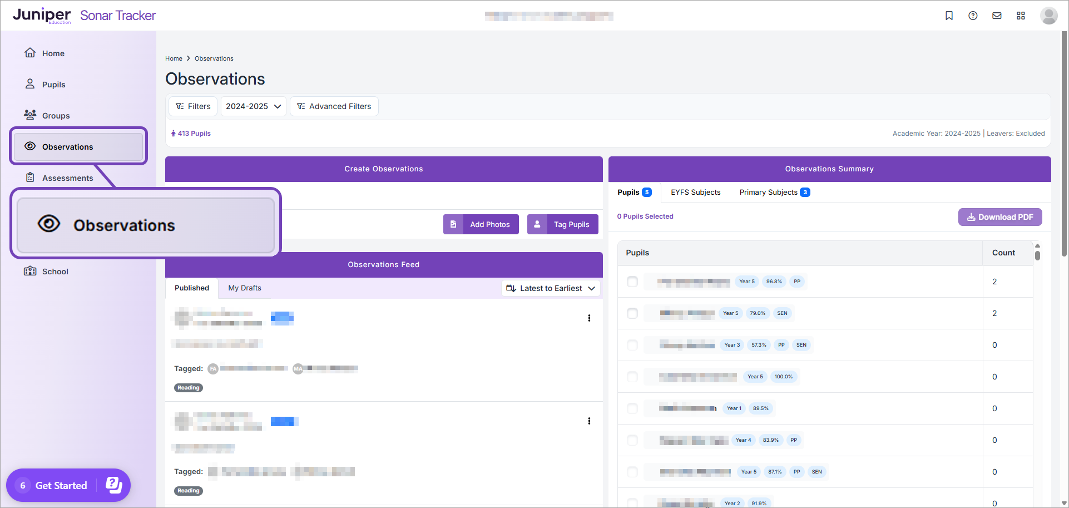Expand the Advanced Filters options
Viewport: 1069px width, 508px height.
[x=334, y=106]
